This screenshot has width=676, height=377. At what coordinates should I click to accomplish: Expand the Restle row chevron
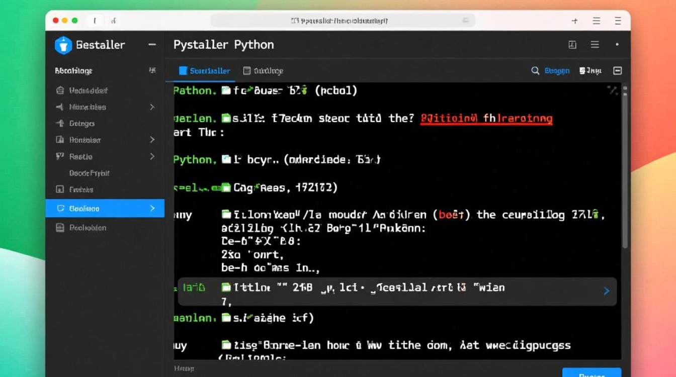pyautogui.click(x=152, y=156)
